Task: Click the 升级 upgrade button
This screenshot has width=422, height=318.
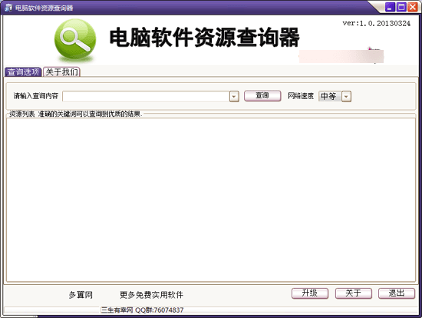Action: pyautogui.click(x=310, y=293)
